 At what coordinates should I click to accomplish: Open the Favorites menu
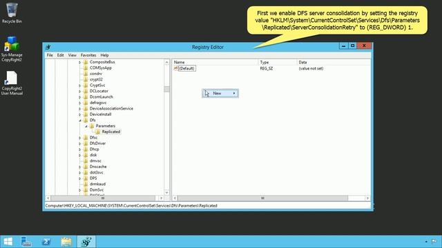pos(88,55)
